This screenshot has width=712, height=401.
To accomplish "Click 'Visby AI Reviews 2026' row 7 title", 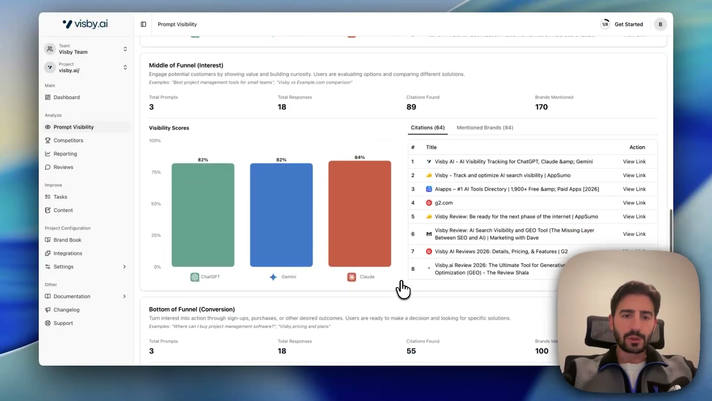I will click(501, 251).
